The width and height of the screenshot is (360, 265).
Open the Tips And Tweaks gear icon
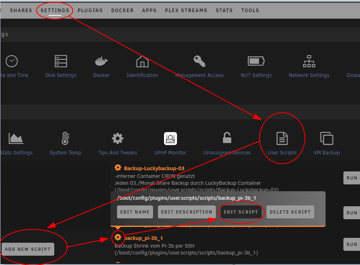(117, 139)
